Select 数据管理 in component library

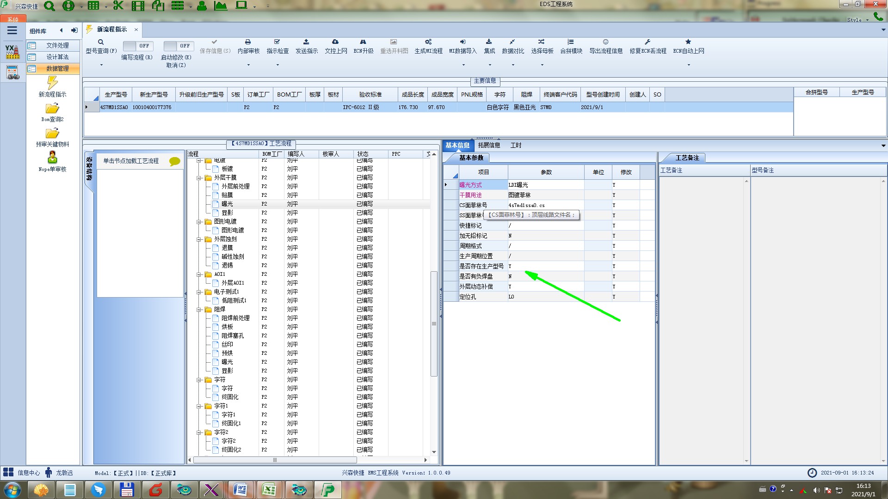[x=57, y=68]
